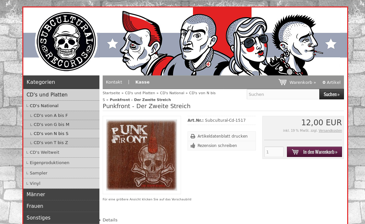Image resolution: width=365 pixels, height=224 pixels.
Task: Add item with In den Warenkorb button
Action: (314, 152)
